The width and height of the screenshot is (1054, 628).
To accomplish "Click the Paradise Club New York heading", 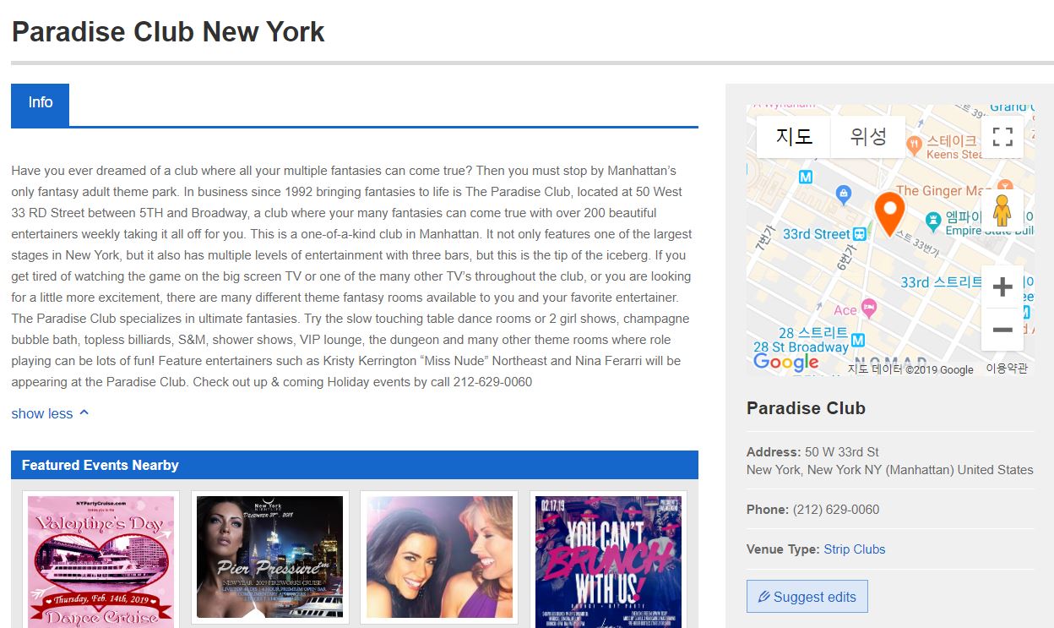I will (168, 32).
